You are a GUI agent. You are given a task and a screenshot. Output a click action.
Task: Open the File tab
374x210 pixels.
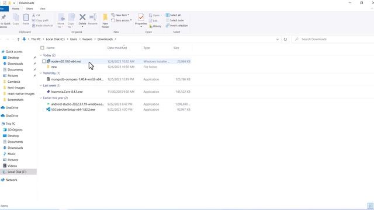[4, 9]
